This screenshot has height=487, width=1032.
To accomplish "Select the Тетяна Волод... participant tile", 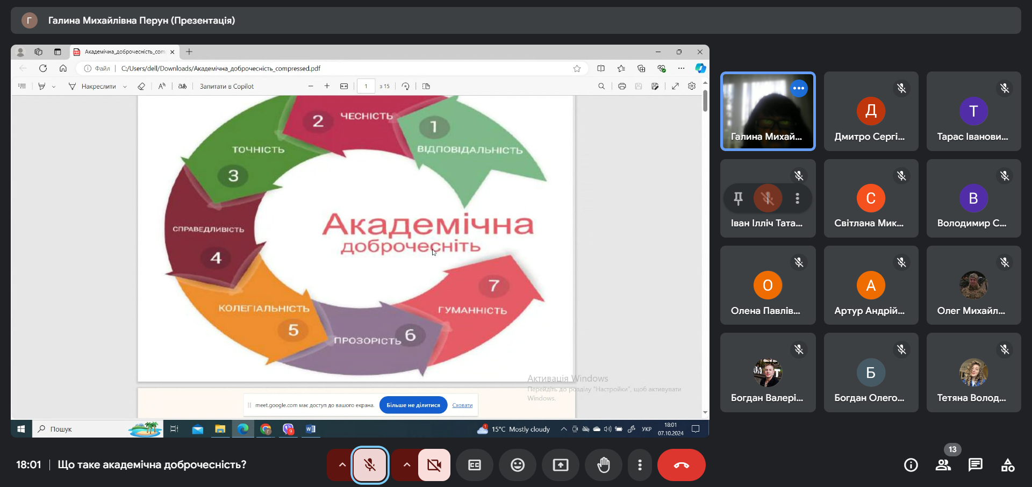I will (x=973, y=373).
